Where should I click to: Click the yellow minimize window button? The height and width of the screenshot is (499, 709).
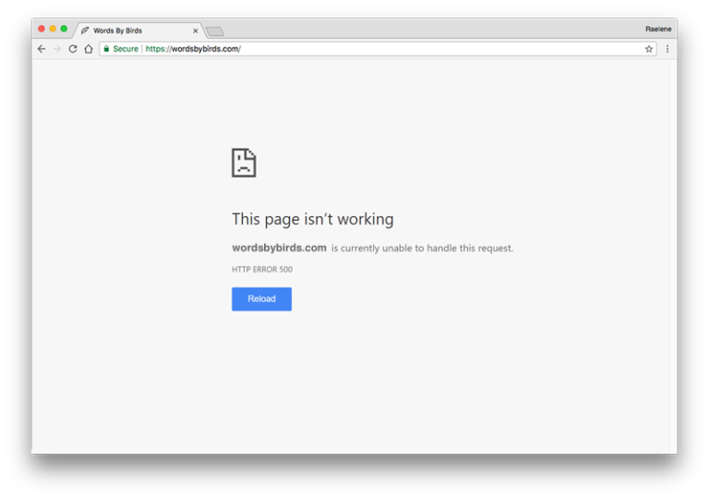point(53,29)
